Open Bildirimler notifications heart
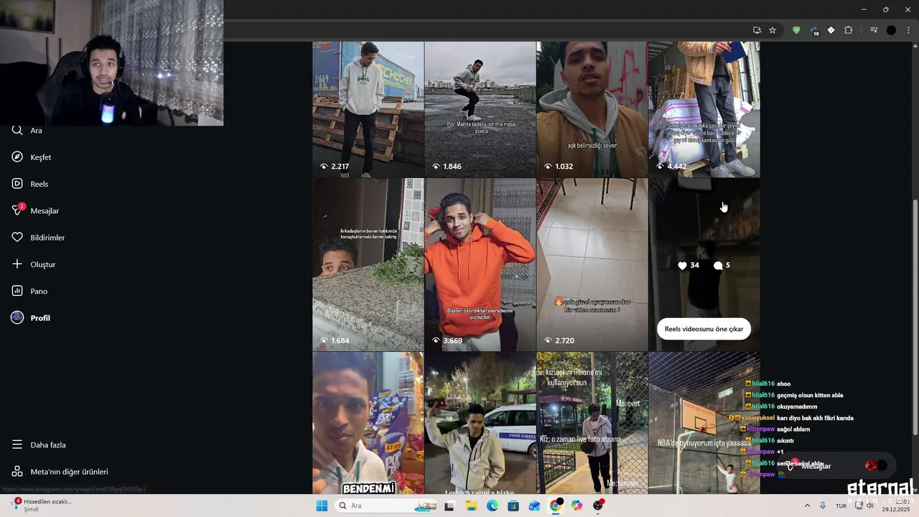 (38, 238)
